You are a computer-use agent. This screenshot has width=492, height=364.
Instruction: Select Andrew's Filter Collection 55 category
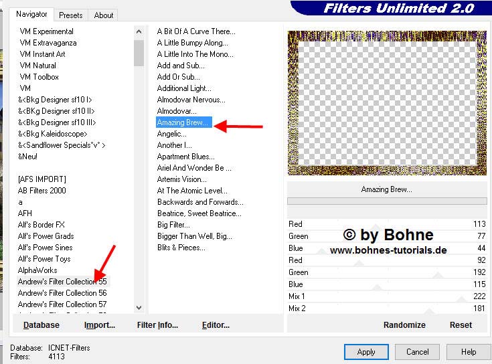tap(62, 282)
